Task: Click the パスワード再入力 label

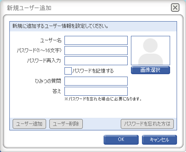Action: (44, 61)
